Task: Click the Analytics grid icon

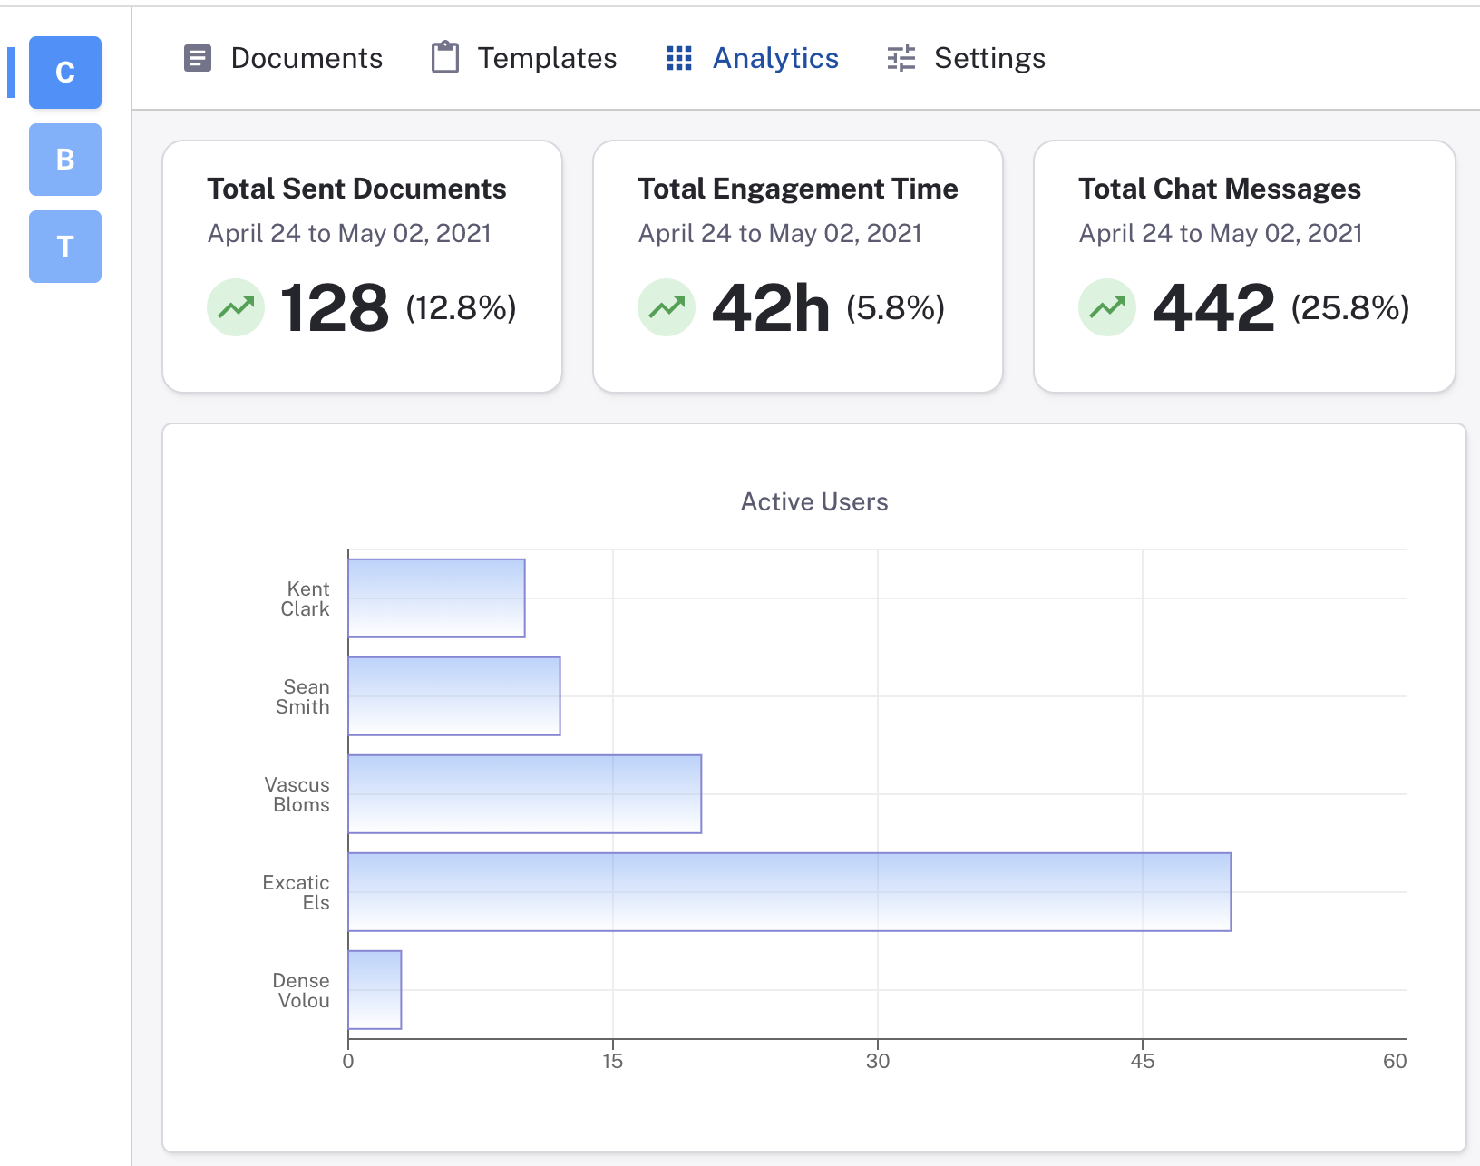Action: 679,58
